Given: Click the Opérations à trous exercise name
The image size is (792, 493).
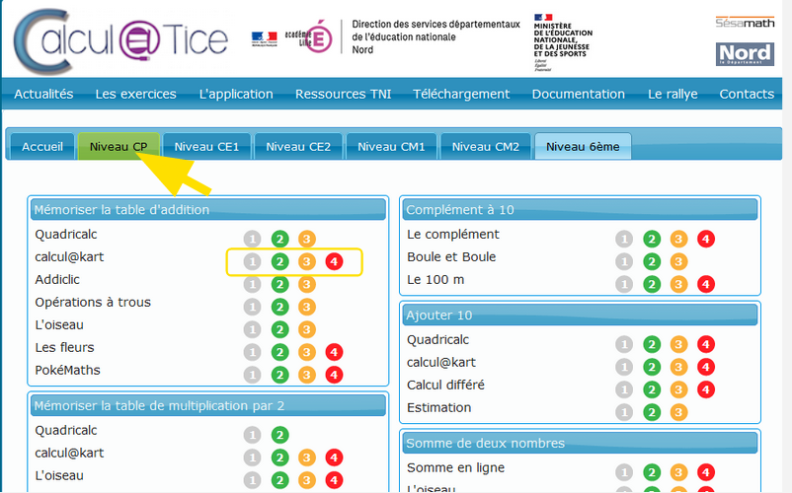Looking at the screenshot, I should click(x=93, y=302).
